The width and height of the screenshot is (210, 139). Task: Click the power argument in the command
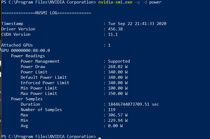coord(155,2)
